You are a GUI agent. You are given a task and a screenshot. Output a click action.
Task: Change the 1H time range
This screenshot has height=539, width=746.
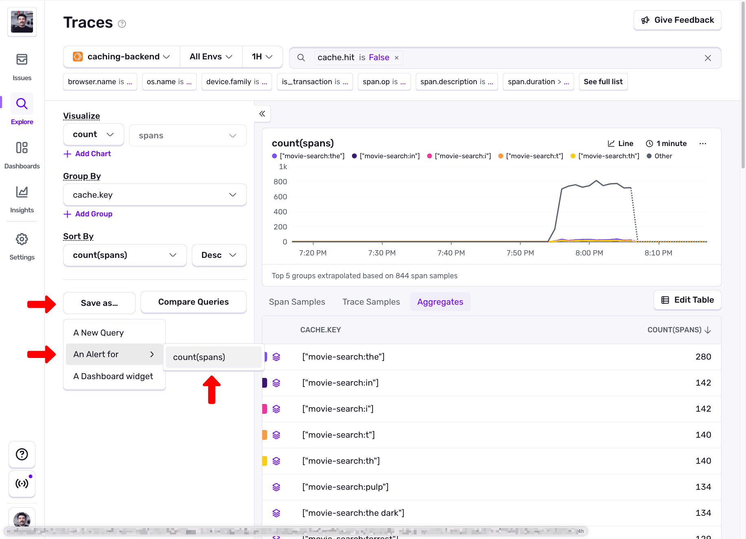[x=262, y=57]
